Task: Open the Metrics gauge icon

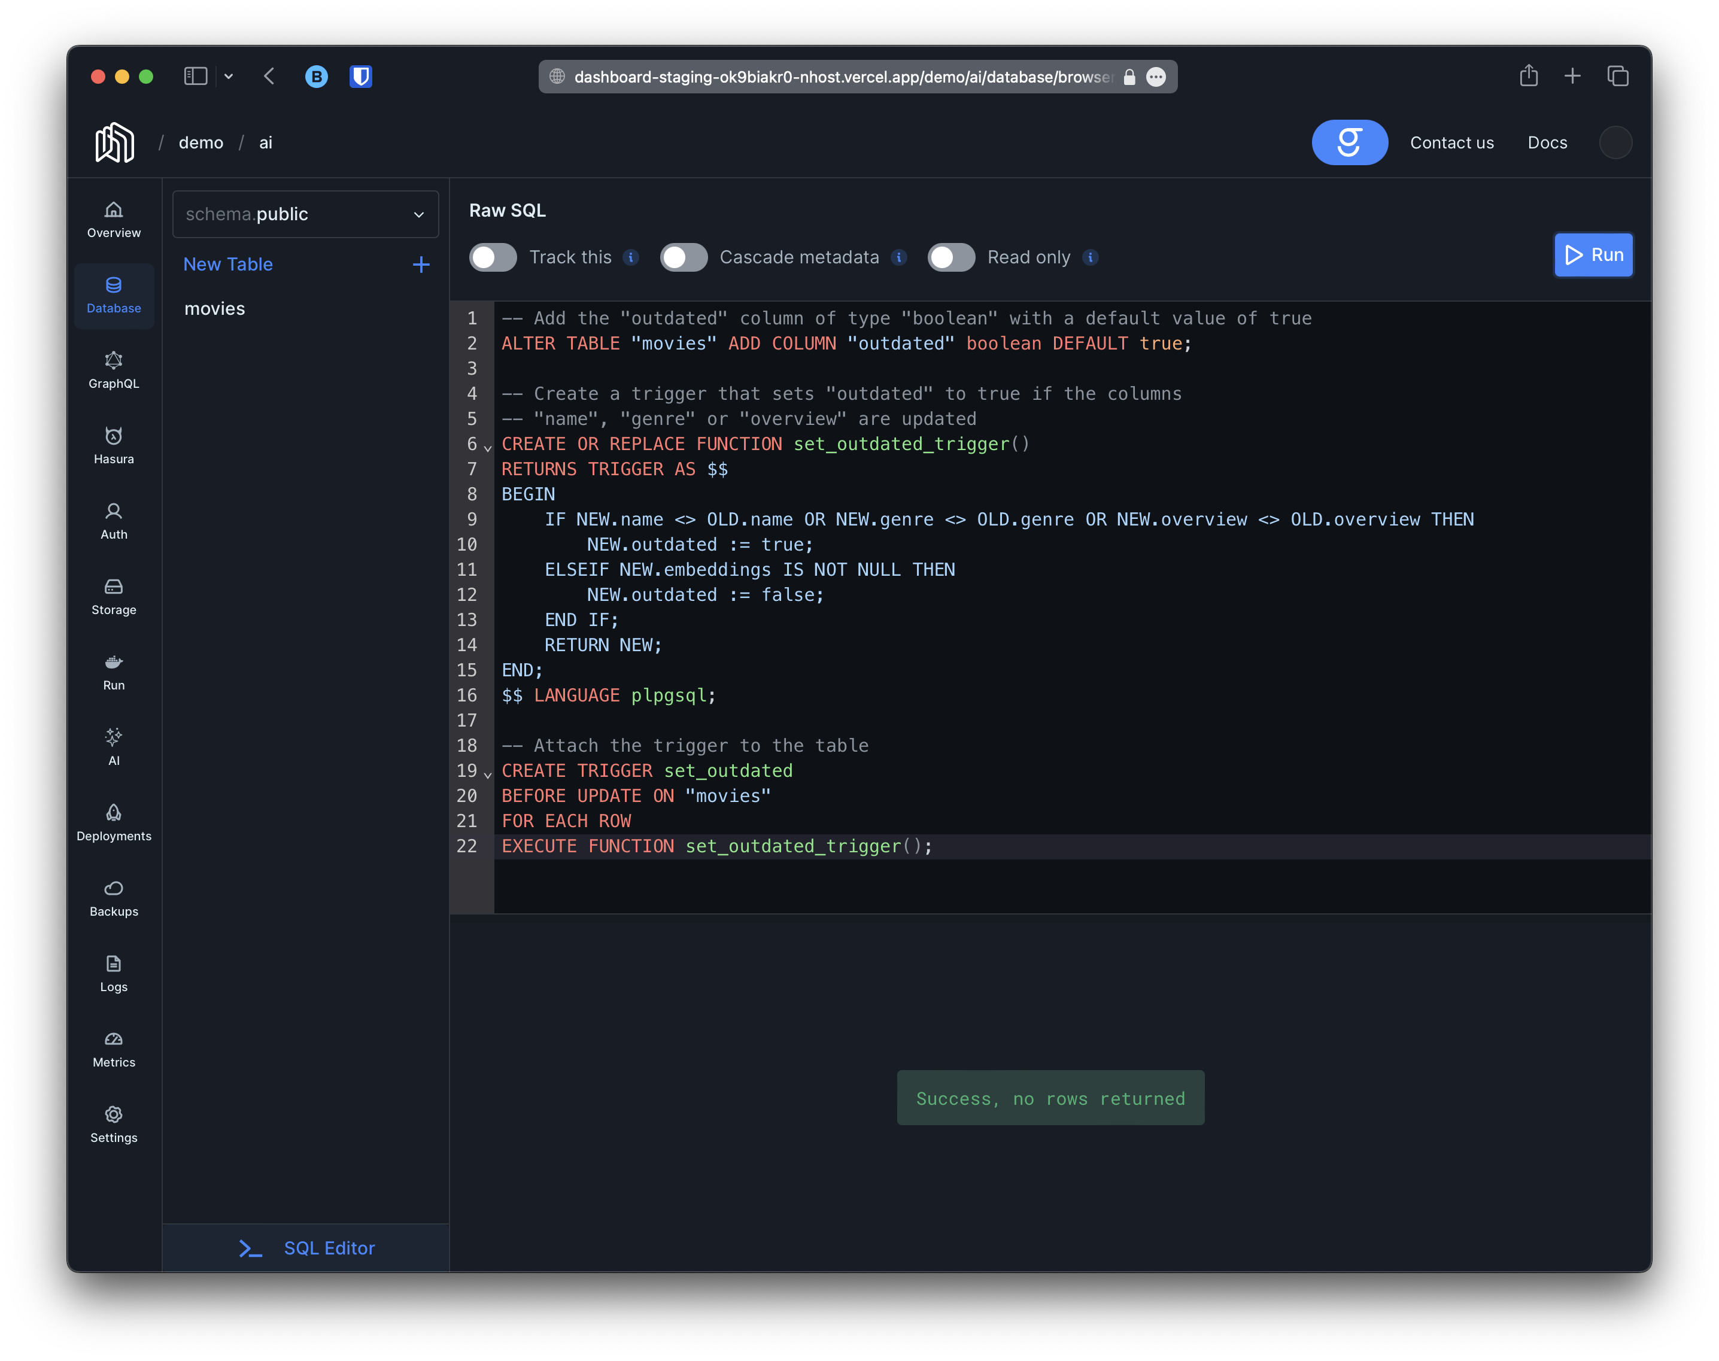Action: (114, 1049)
